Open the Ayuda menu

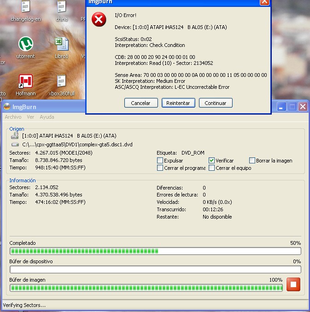(47, 117)
